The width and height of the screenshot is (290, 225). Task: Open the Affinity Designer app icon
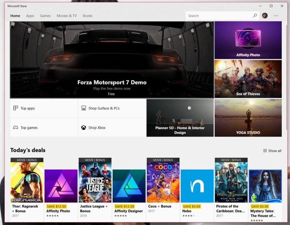pyautogui.click(x=129, y=186)
